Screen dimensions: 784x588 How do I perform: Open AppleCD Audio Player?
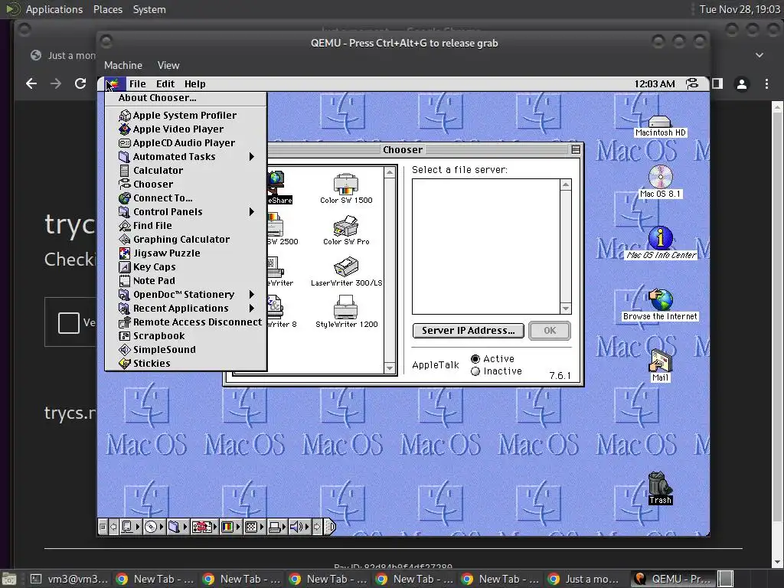click(185, 143)
